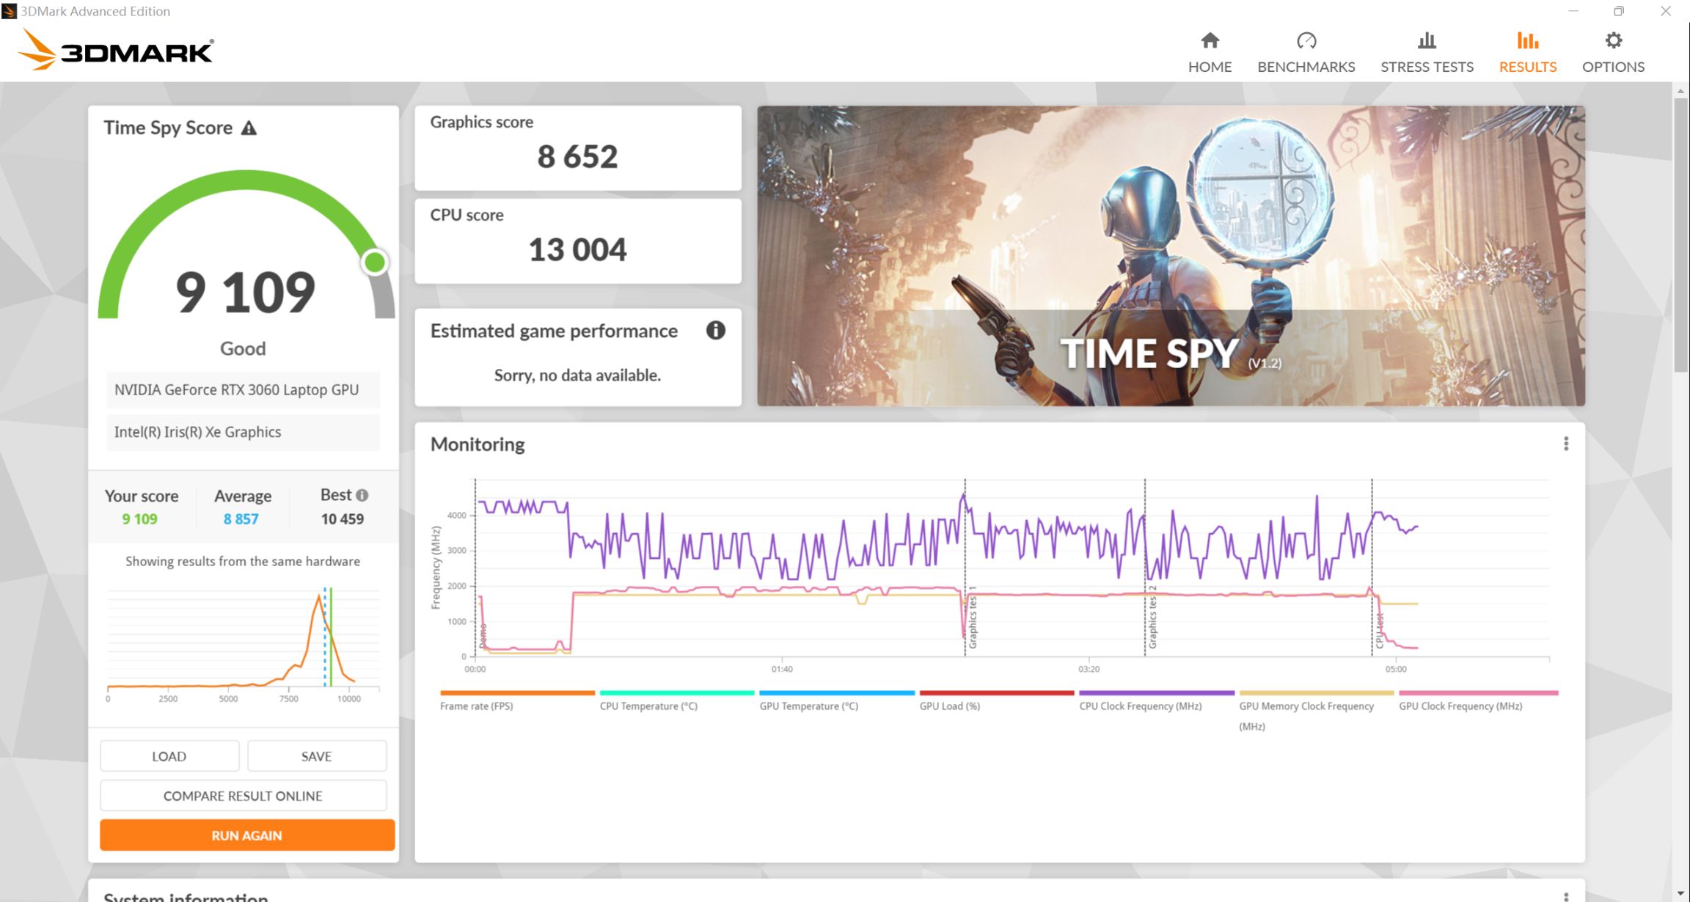Click the info icon next to Best
This screenshot has height=902, width=1690.
(362, 495)
